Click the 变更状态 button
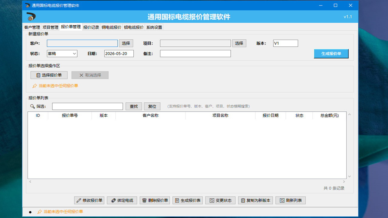Viewport: 388px width, 218px height. 220,200
